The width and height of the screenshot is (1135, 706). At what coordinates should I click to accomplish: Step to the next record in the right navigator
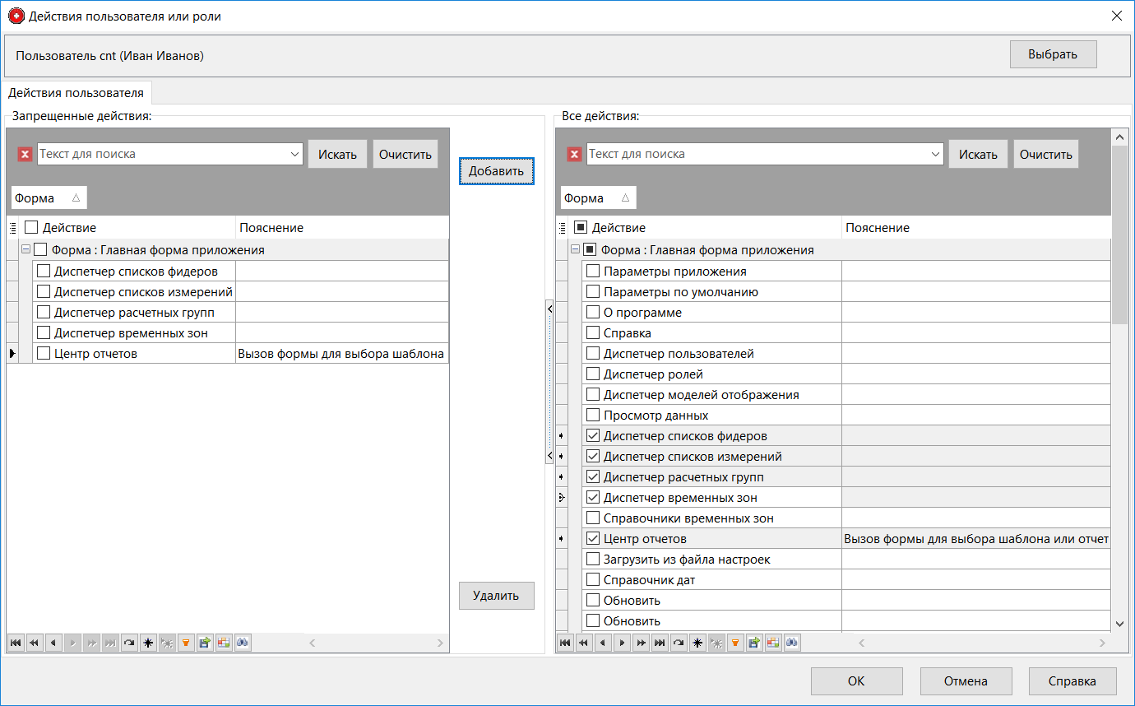[622, 643]
